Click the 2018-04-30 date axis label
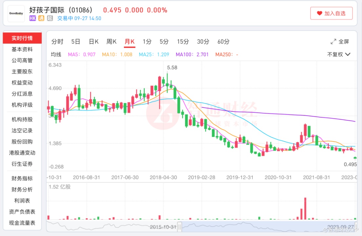 pos(163,177)
